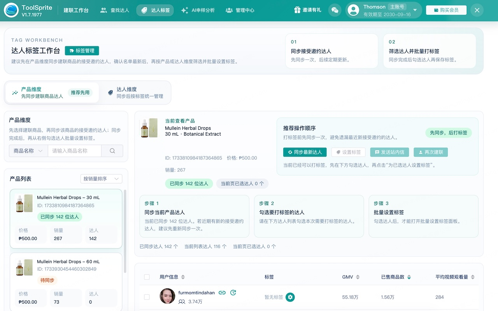
Task: Open the 商品名称 search type dropdown
Action: pos(28,151)
